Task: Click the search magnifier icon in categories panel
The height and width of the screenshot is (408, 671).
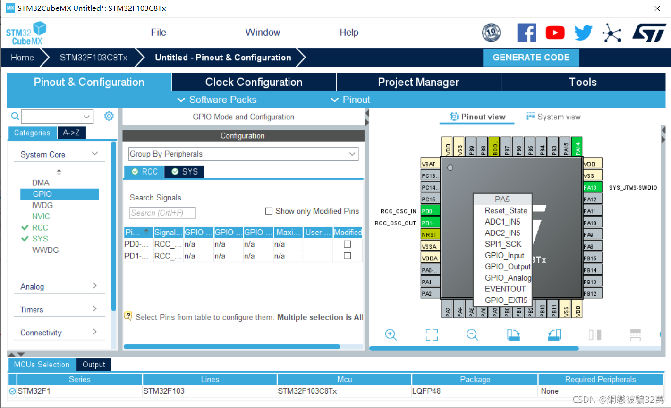Action: 15,116
